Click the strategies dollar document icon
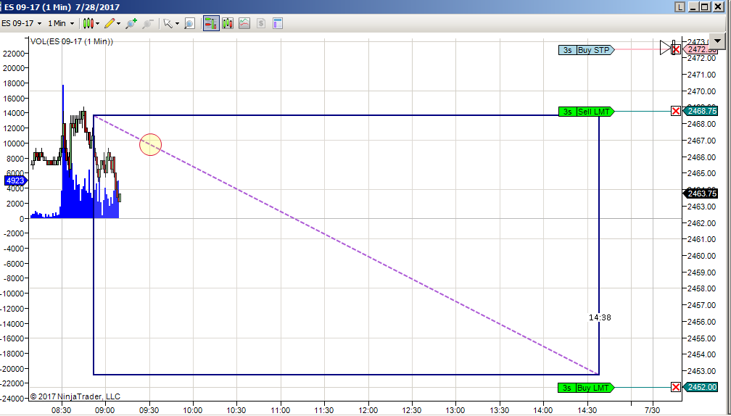The height and width of the screenshot is (416, 731). (261, 23)
